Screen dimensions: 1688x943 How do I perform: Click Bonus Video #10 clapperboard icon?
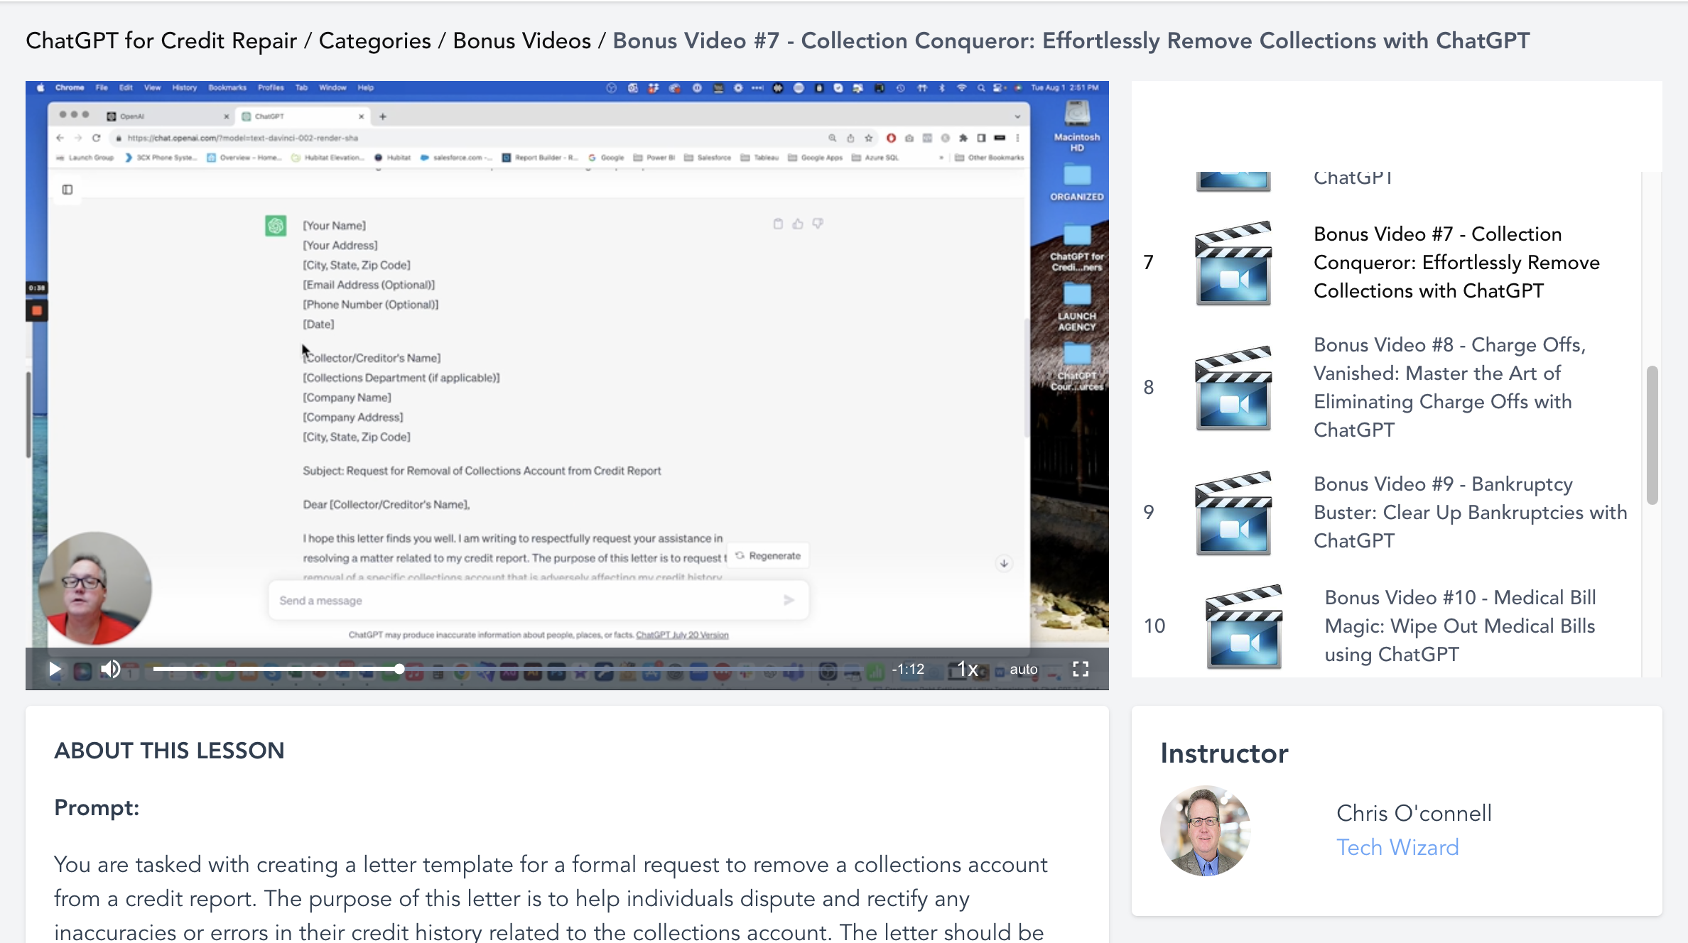click(1244, 626)
